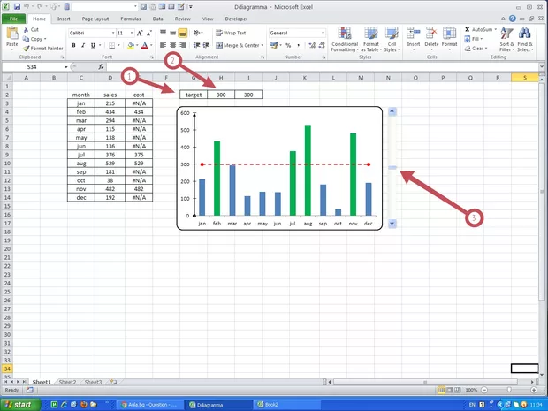
Task: Click the Name Box showing S34
Action: 32,67
